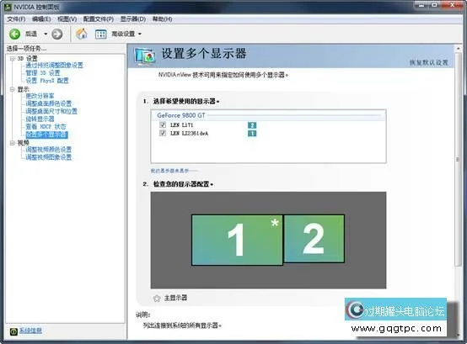Image resolution: width=467 pixels, height=344 pixels.
Task: Collapse the 3D 设置 tree node
Action: [x=12, y=59]
